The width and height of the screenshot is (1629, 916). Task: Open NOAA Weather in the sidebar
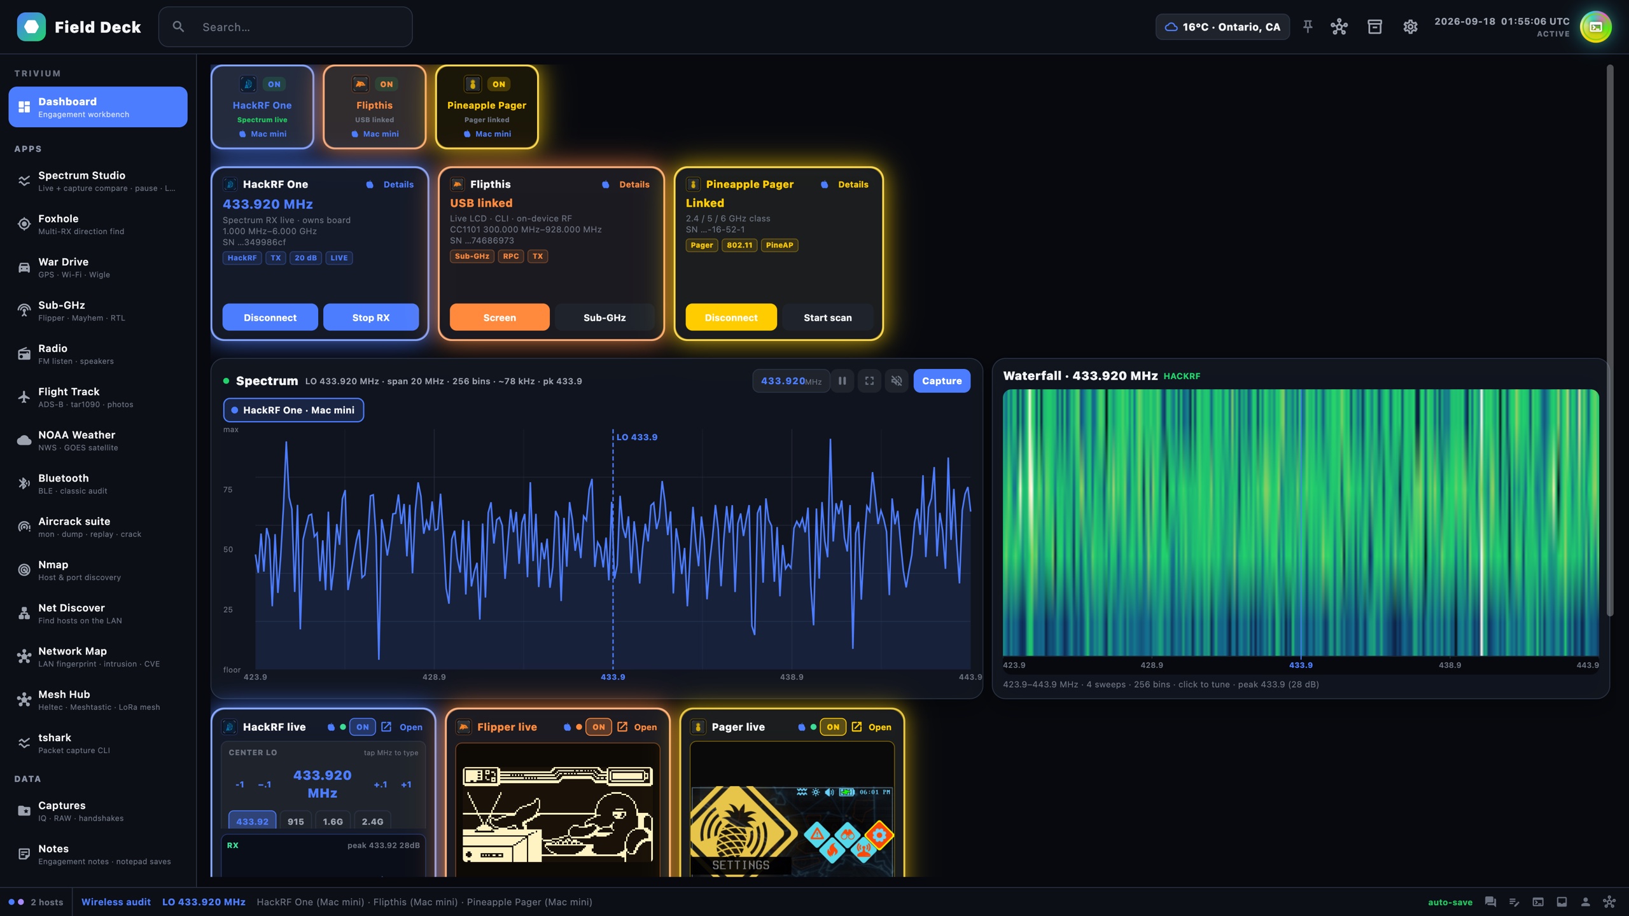click(x=98, y=440)
